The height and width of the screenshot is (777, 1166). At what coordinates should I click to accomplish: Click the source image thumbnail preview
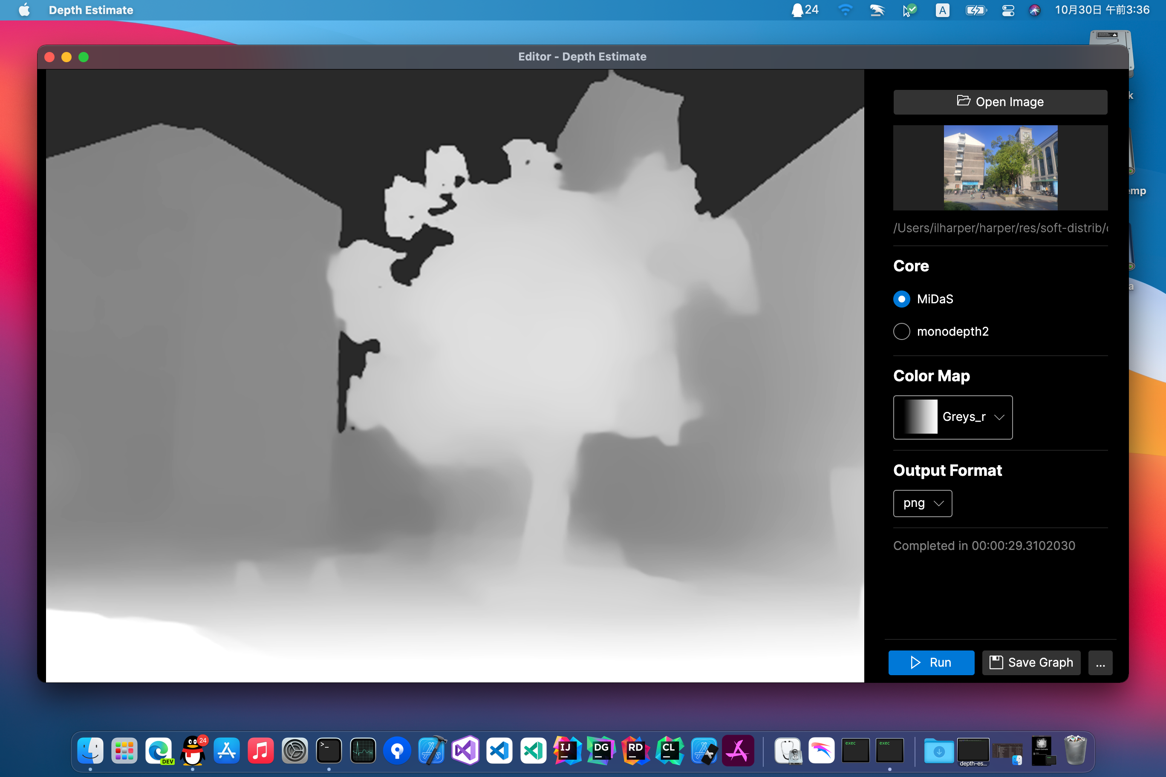coord(1000,167)
